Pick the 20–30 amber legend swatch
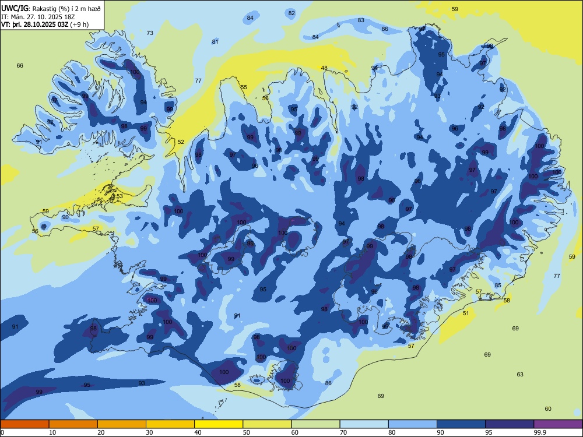This screenshot has height=437, width=583. tap(122, 424)
